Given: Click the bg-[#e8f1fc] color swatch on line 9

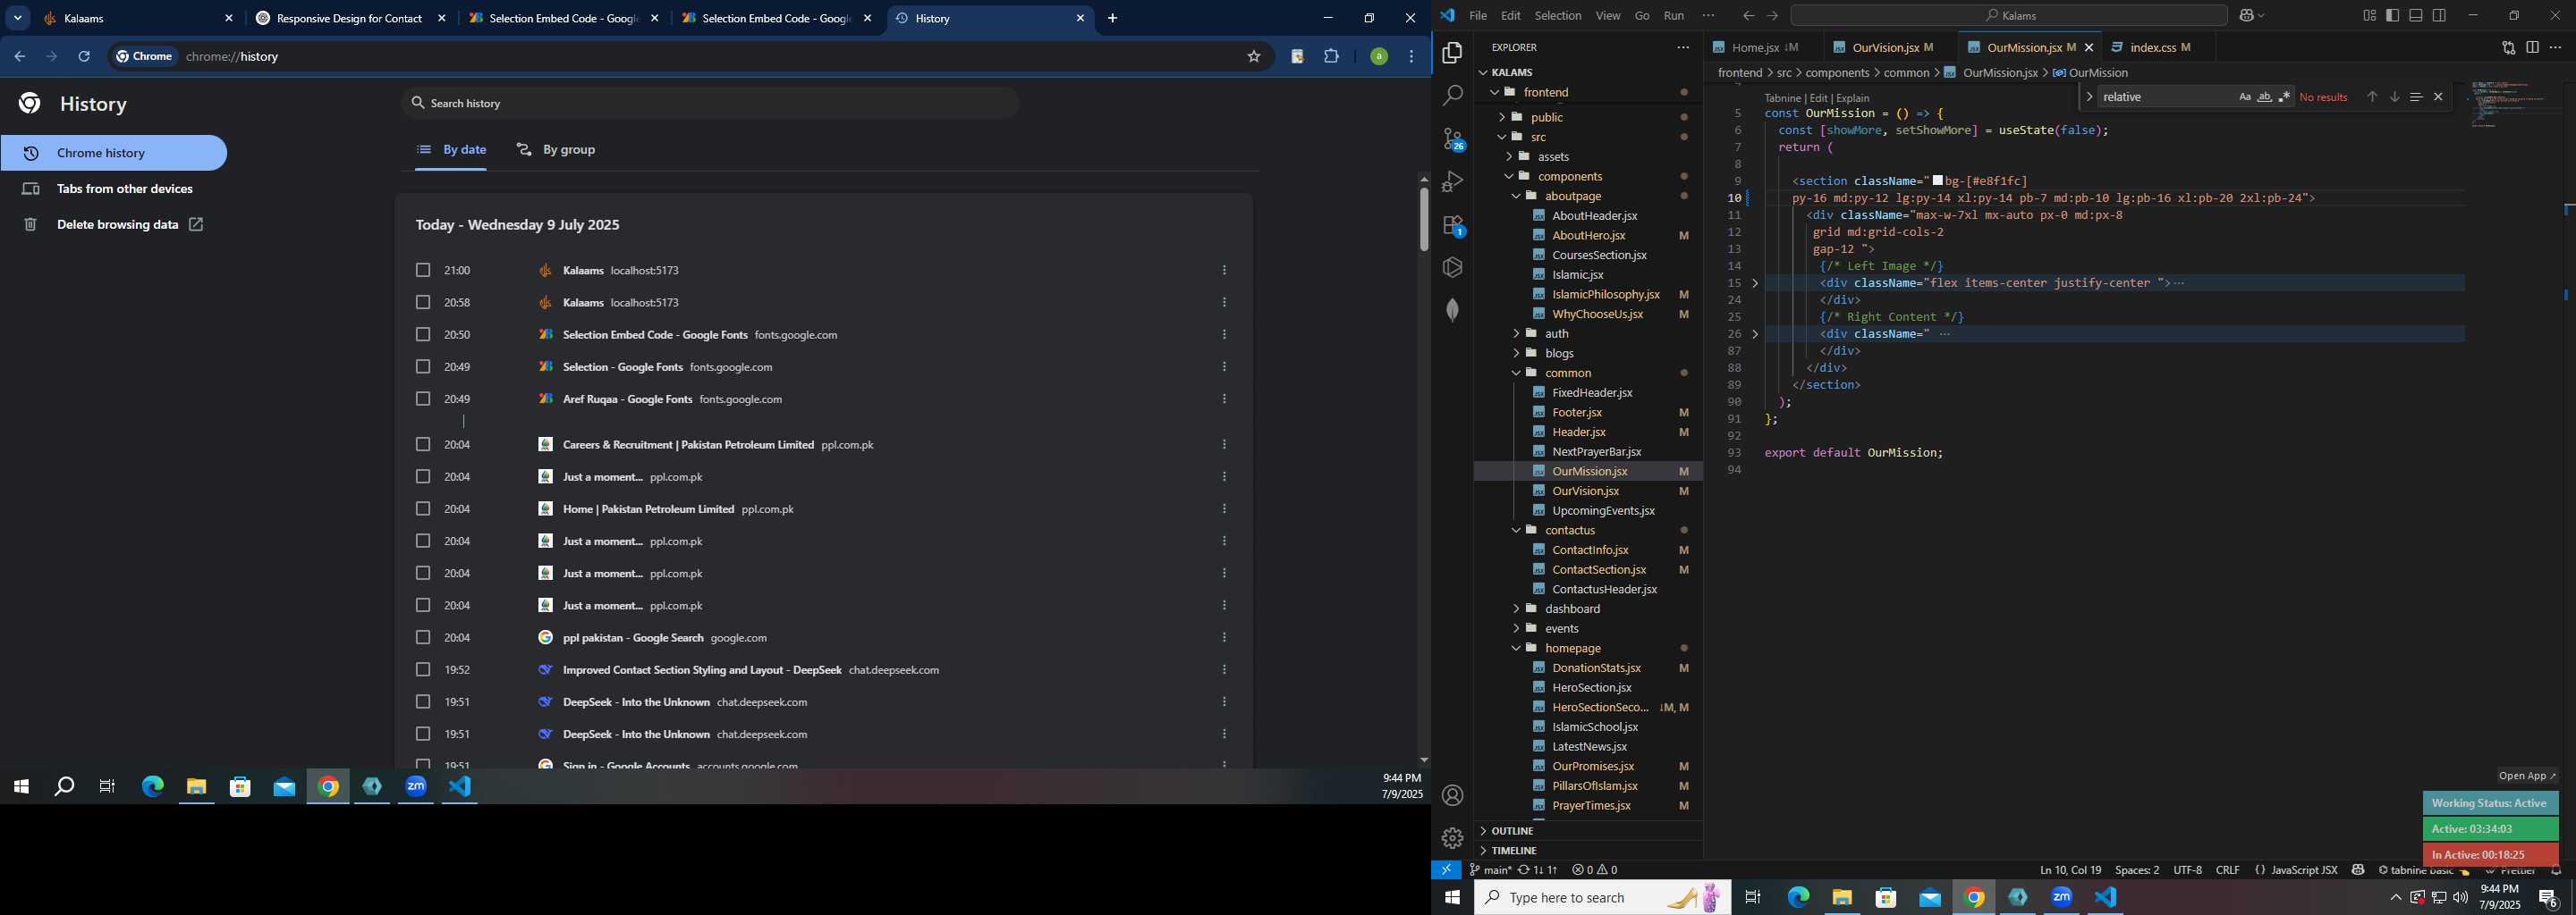Looking at the screenshot, I should click(1938, 180).
